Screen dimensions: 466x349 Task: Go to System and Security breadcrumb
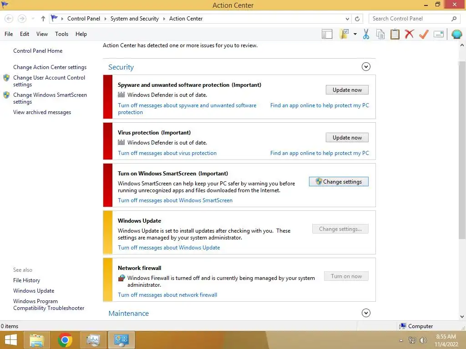[x=134, y=19]
